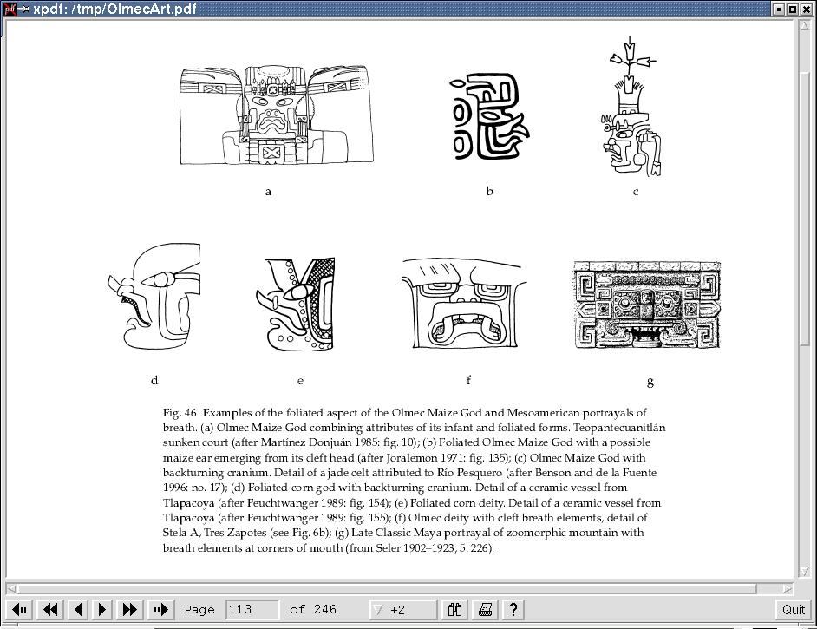Open the print dialog via the printer icon
817x629 pixels.
(x=485, y=609)
